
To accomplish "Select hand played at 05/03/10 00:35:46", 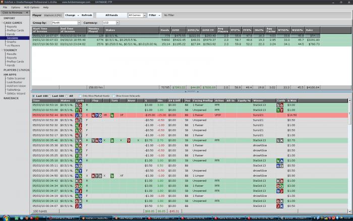I will [x=190, y=140].
